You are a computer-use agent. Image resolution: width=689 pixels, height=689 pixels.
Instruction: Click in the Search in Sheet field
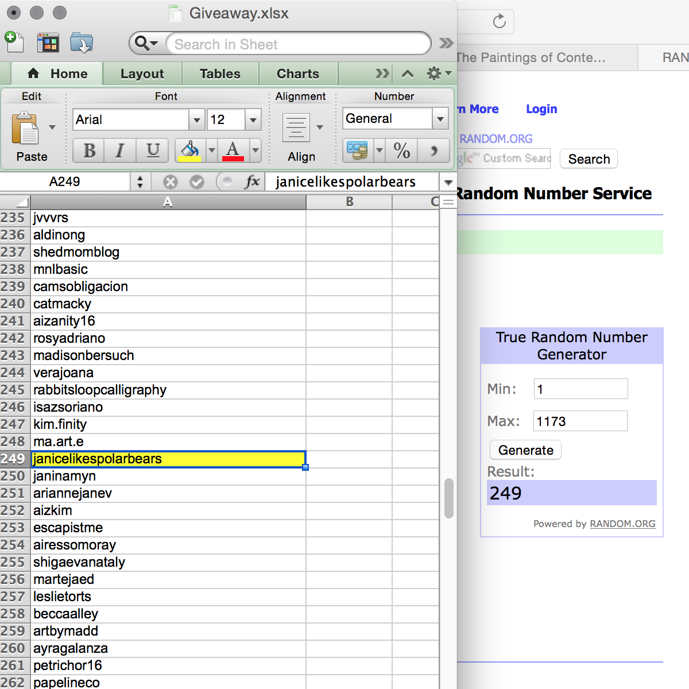[298, 44]
